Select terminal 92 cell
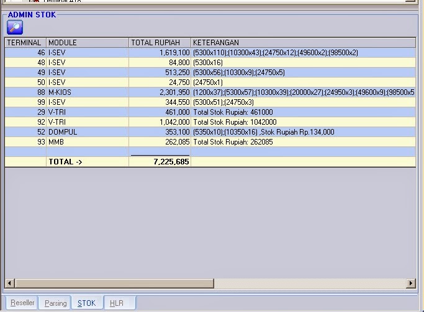 coord(25,122)
